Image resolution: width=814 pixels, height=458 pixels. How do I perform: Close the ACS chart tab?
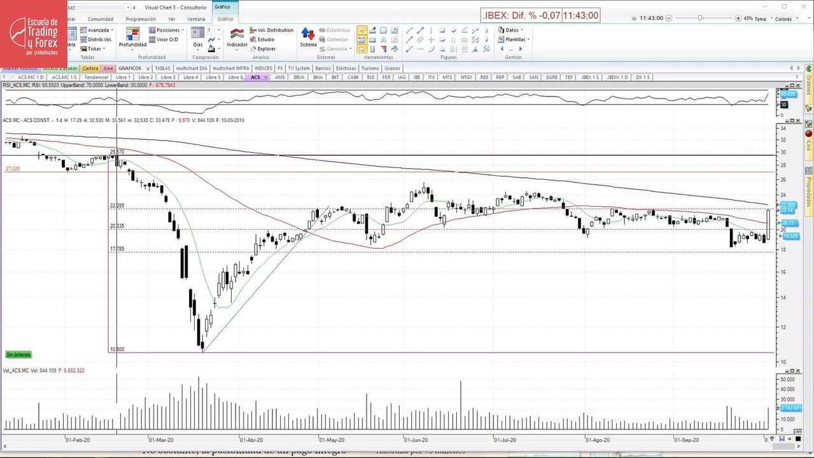click(266, 77)
